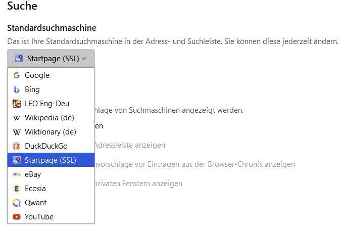Screen dimensions: 341x226
Task: Click the eBay logo icon
Action: tap(17, 174)
